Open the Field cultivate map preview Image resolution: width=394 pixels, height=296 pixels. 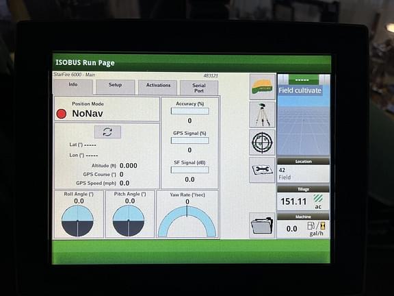(304, 121)
